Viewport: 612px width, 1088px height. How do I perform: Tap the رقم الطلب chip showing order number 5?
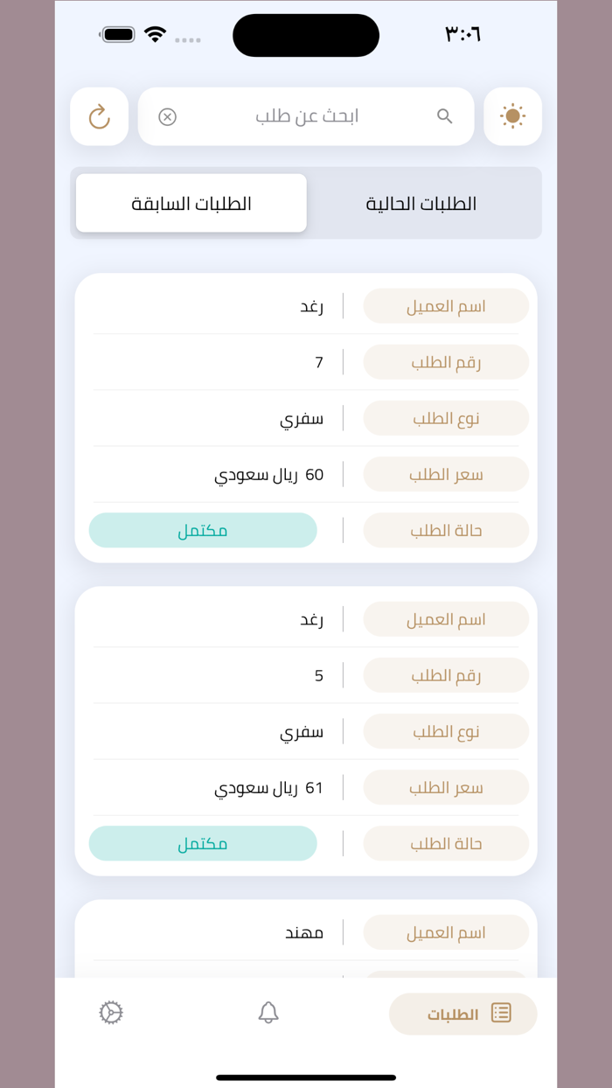446,675
